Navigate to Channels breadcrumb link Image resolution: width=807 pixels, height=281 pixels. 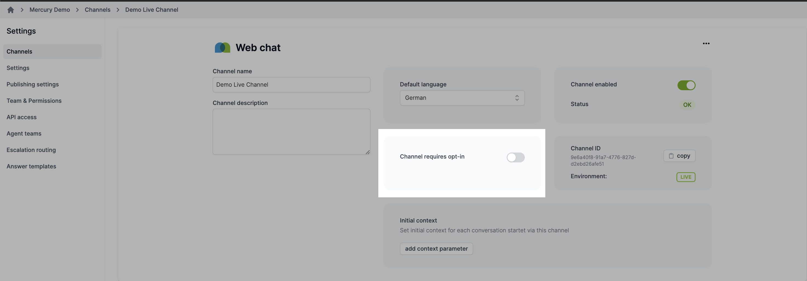97,10
